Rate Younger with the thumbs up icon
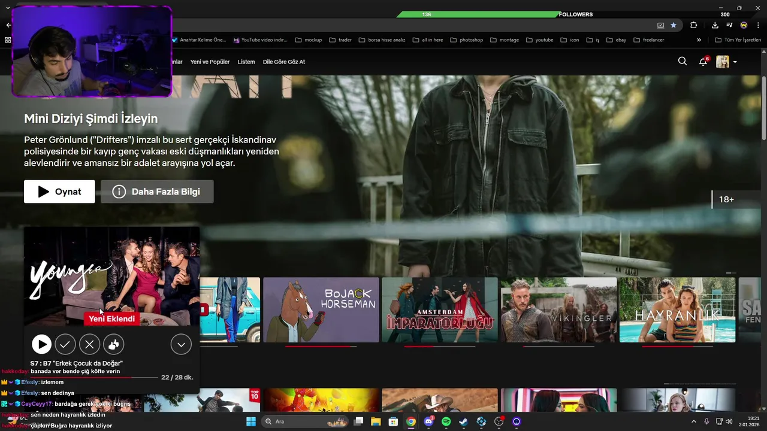This screenshot has height=431, width=767. (113, 344)
